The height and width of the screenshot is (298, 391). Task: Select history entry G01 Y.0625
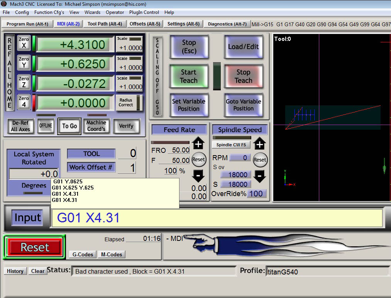68,181
